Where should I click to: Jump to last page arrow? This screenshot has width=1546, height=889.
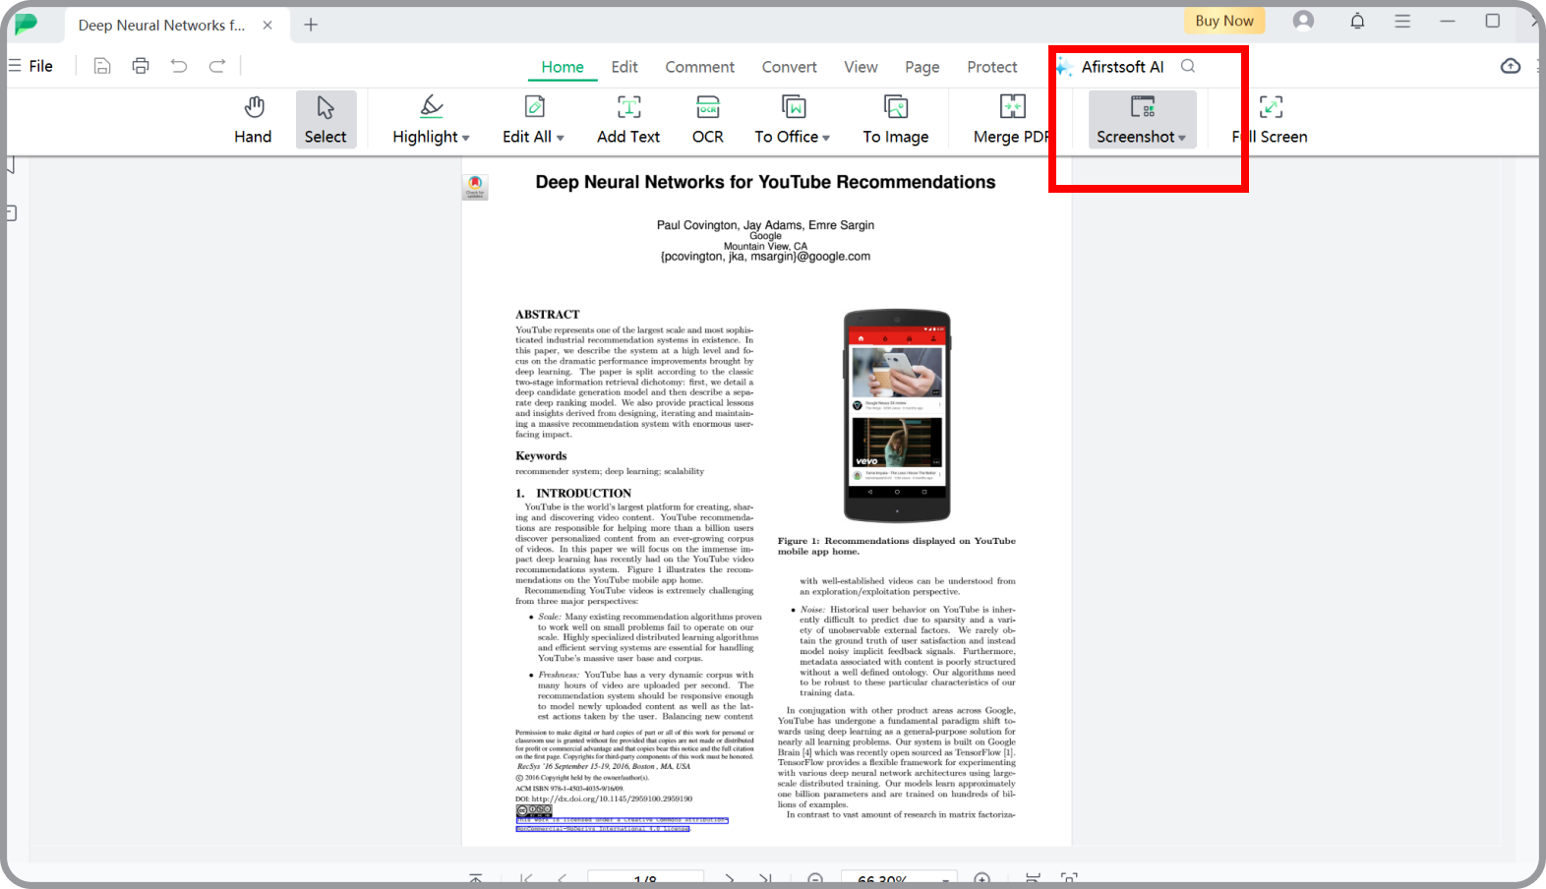tap(765, 879)
